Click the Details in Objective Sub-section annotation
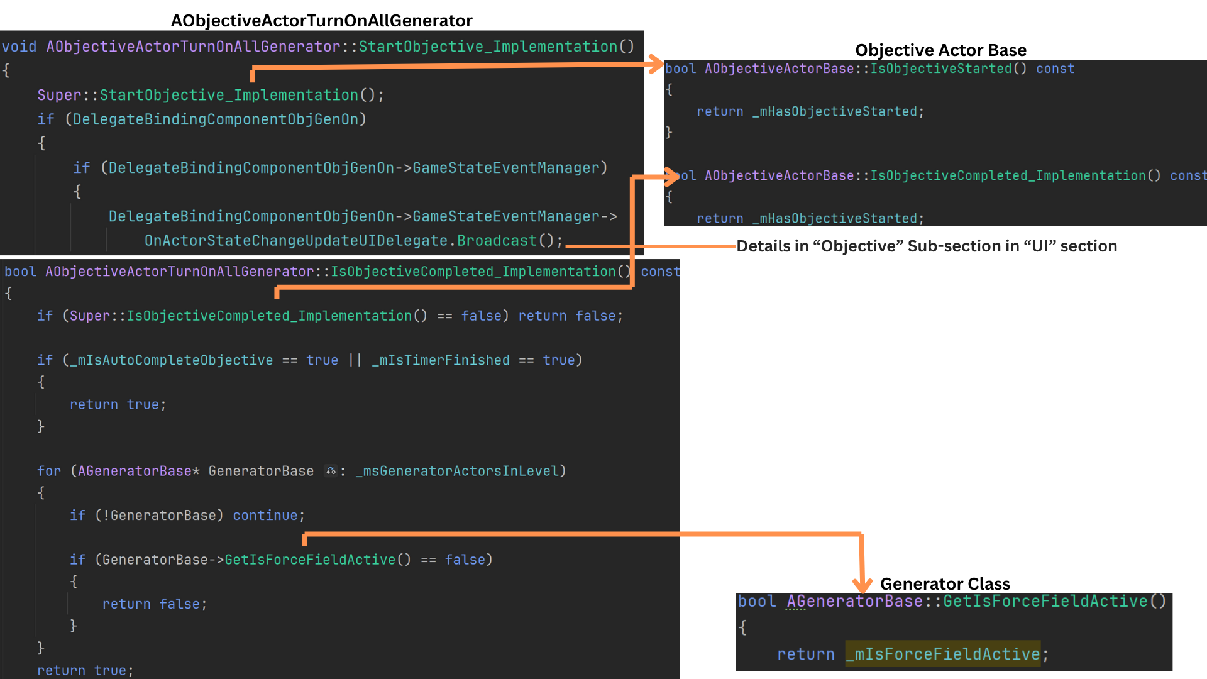 pyautogui.click(x=926, y=246)
